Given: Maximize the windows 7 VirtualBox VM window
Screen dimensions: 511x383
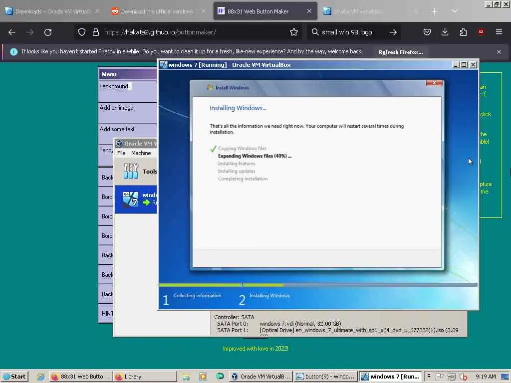Looking at the screenshot, I should [464, 65].
